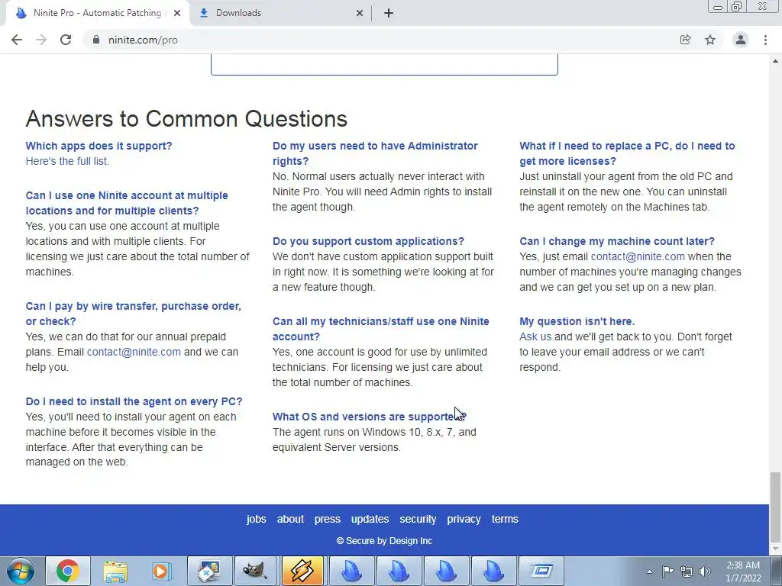
Task: Open Windows Explorer from taskbar
Action: 115,571
